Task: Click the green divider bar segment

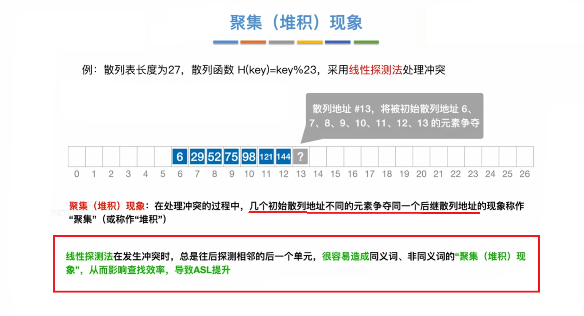Action: (366, 42)
